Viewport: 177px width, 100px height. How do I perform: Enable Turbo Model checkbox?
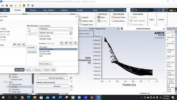130,17
